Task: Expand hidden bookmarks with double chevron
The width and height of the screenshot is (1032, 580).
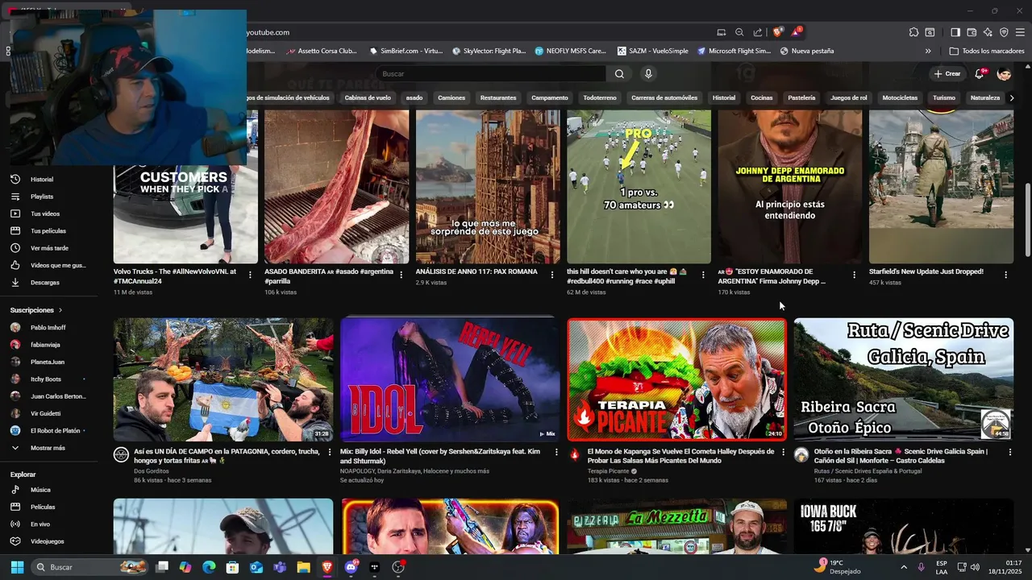Action: (928, 51)
